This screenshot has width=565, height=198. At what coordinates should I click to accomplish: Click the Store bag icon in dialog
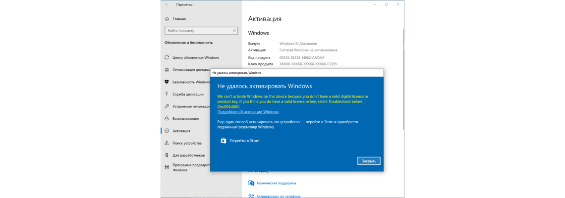[x=223, y=141]
